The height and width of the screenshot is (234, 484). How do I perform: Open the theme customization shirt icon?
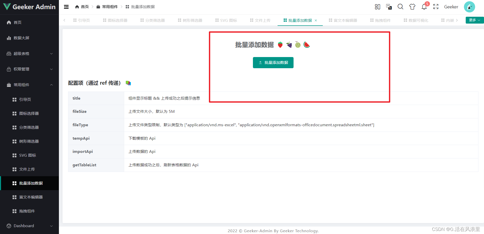(412, 7)
